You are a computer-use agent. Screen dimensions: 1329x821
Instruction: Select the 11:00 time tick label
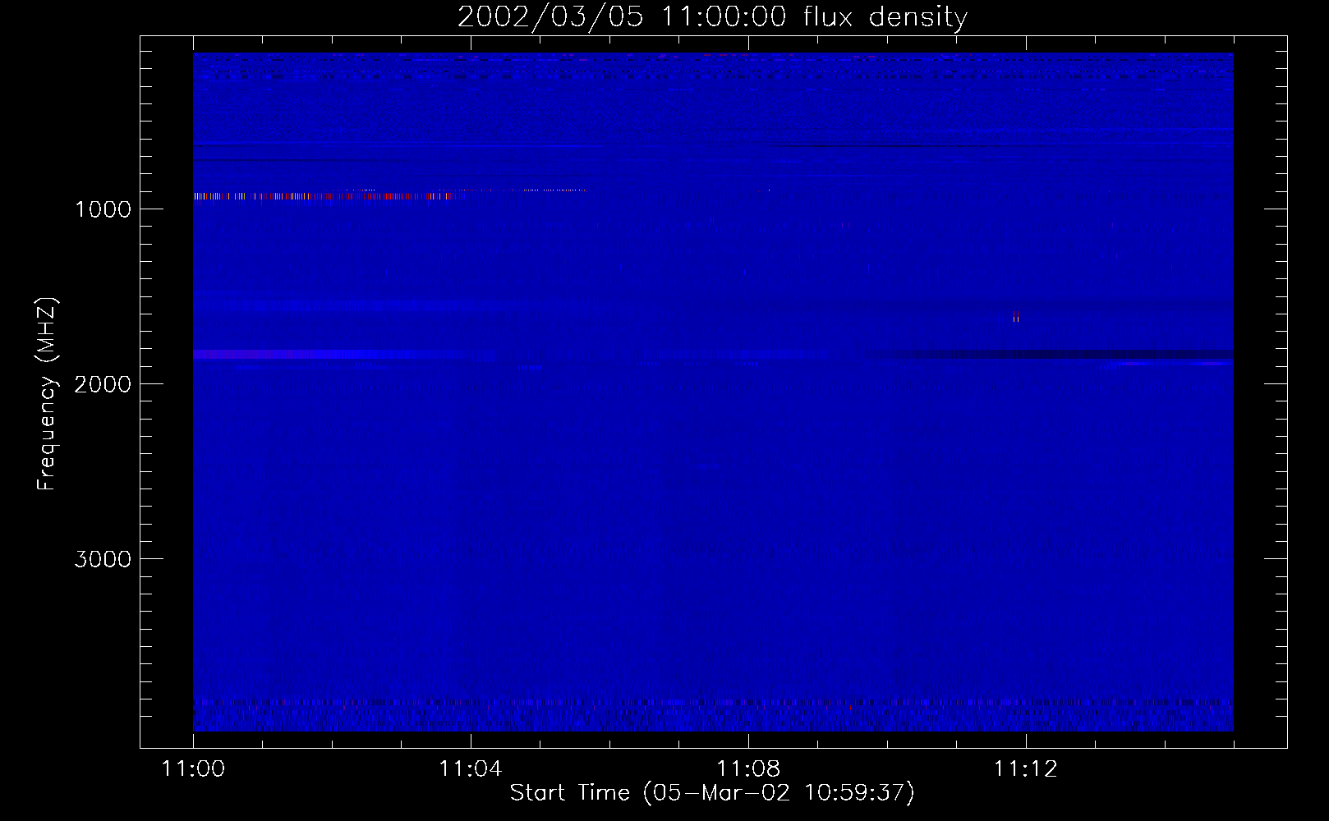(193, 768)
